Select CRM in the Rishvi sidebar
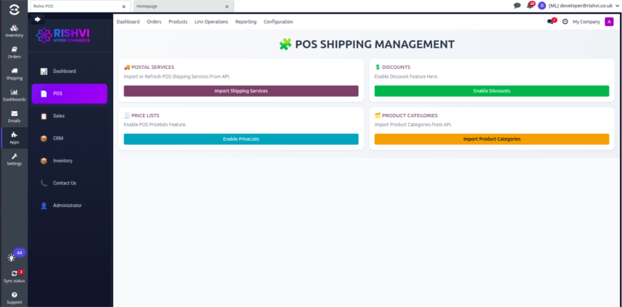This screenshot has width=622, height=307. pyautogui.click(x=59, y=138)
